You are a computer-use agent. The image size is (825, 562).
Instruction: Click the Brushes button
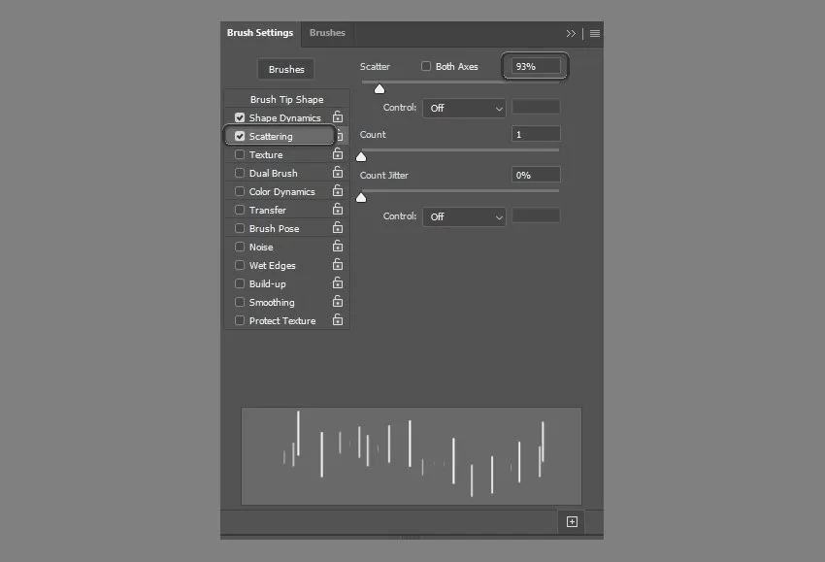pos(286,70)
